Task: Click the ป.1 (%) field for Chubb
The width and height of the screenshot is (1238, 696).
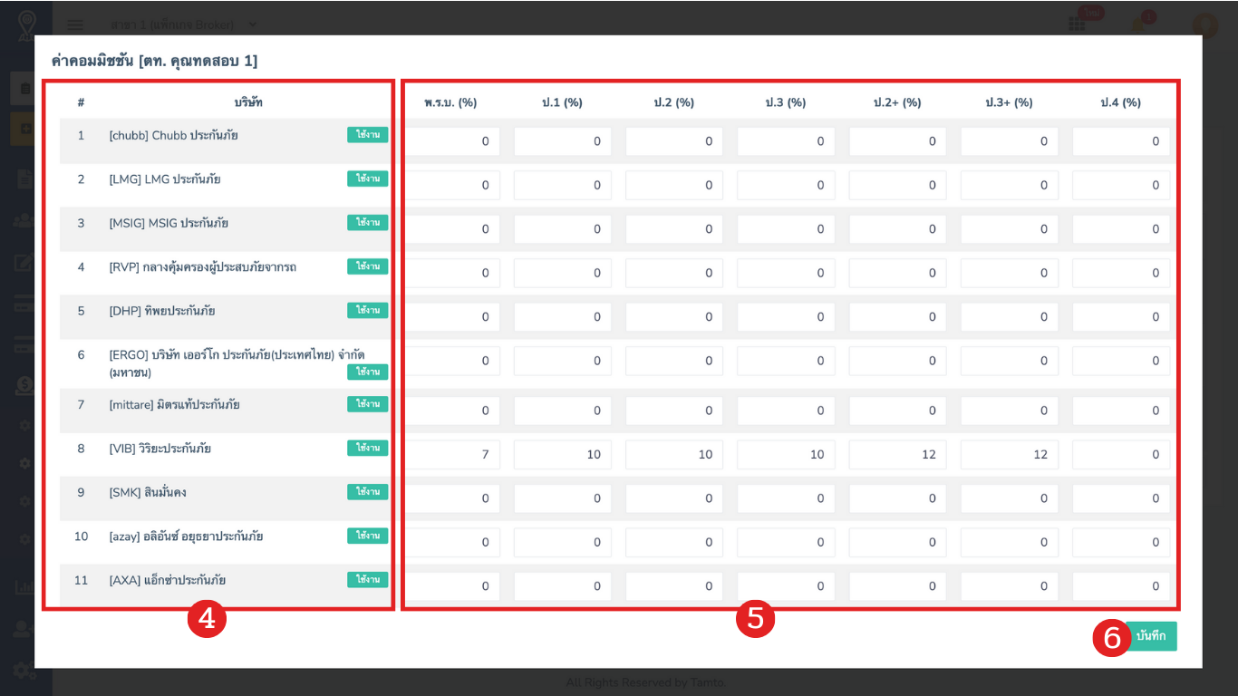Action: (562, 141)
